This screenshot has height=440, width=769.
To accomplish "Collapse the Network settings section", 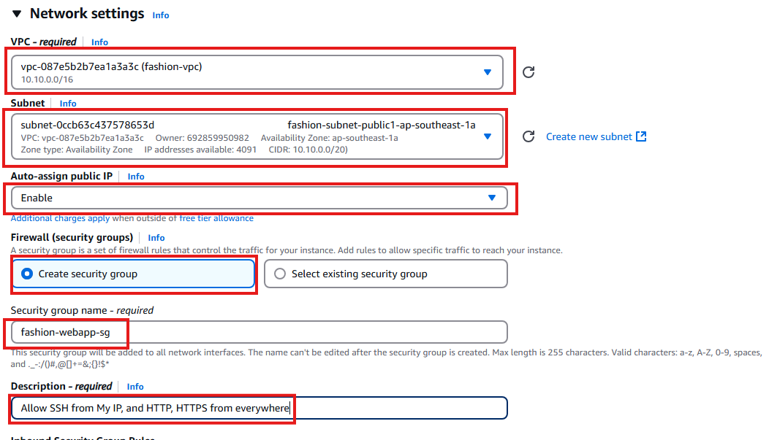I will click(17, 14).
